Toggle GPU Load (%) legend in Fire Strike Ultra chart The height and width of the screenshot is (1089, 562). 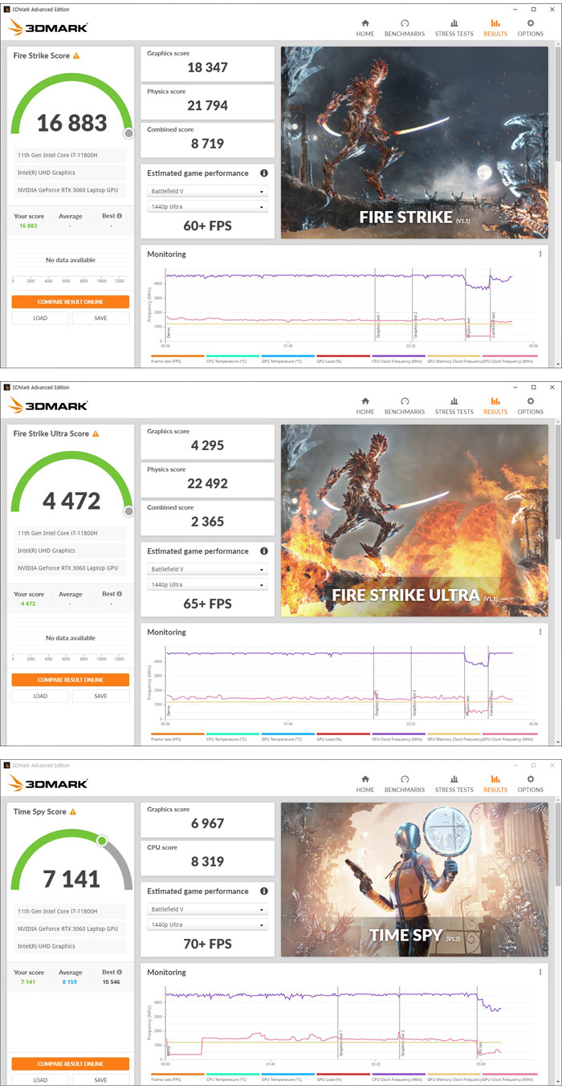point(343,737)
